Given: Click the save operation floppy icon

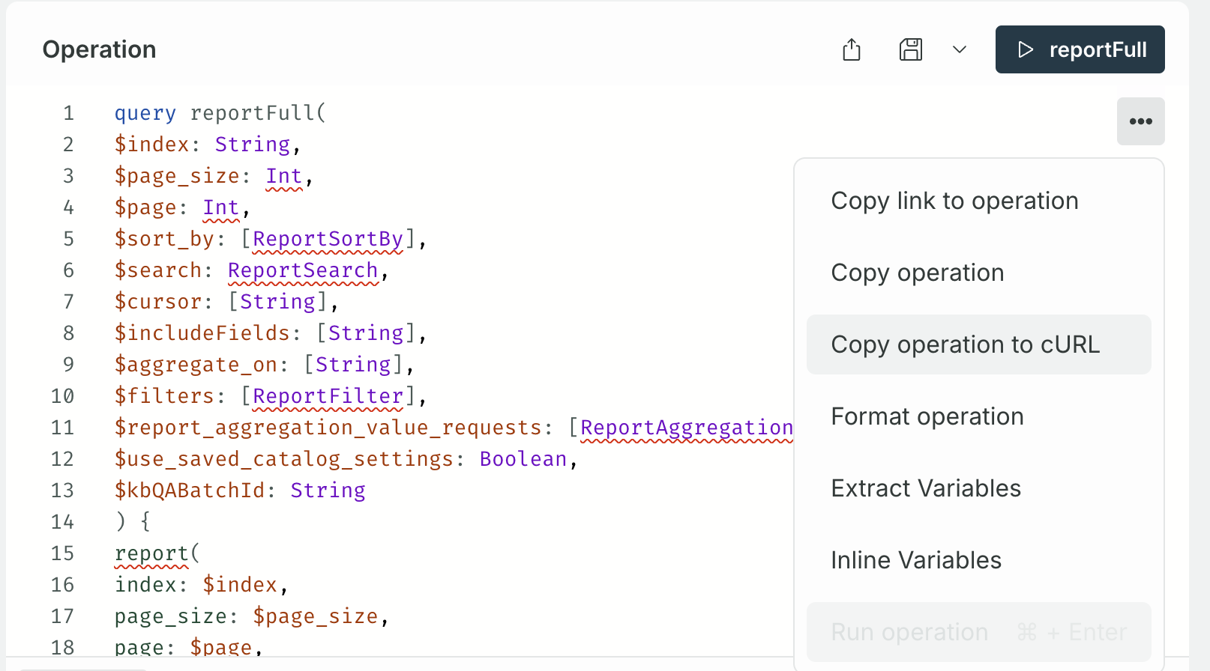Looking at the screenshot, I should click(x=911, y=49).
